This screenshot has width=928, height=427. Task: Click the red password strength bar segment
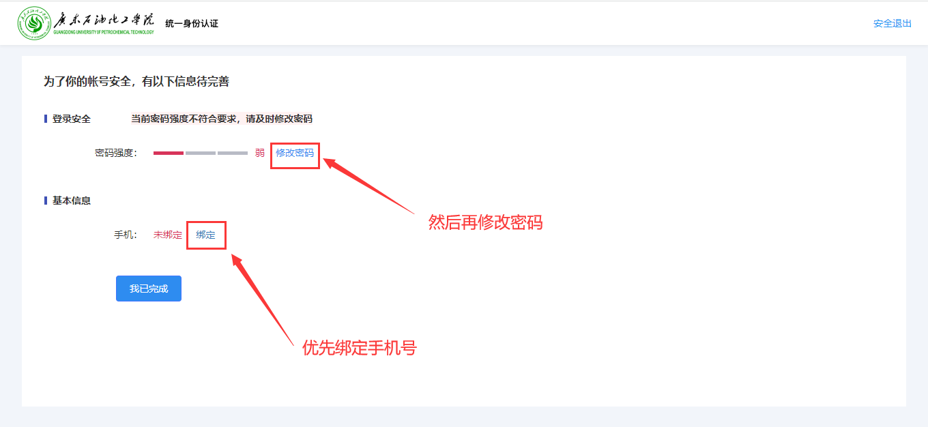coord(169,153)
